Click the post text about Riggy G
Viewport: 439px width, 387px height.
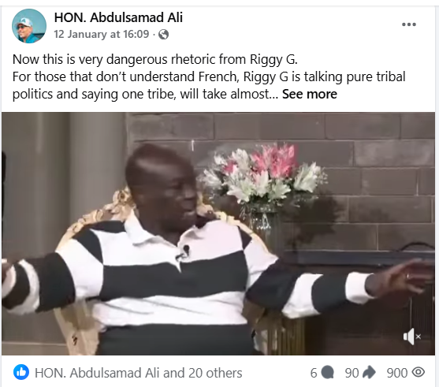(209, 76)
